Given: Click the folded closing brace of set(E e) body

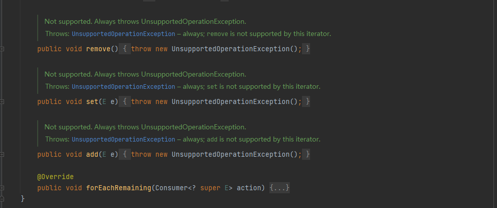Looking at the screenshot, I should coord(307,101).
